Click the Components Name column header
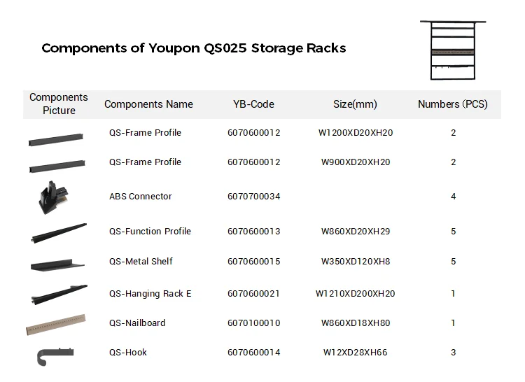Image resolution: width=525 pixels, height=382 pixels. pyautogui.click(x=148, y=104)
